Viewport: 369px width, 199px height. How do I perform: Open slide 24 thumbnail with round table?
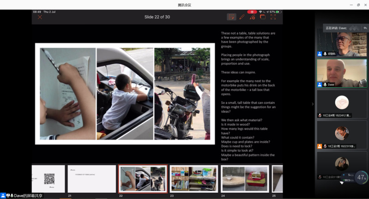pyautogui.click(x=244, y=179)
